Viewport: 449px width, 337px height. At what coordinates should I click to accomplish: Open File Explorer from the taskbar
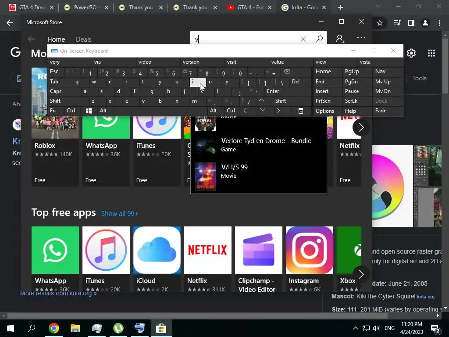pos(75,328)
